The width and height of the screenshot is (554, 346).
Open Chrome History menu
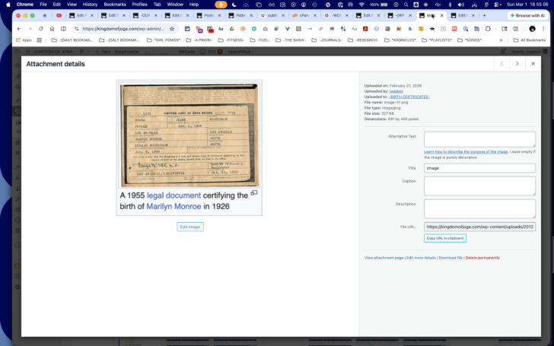coord(90,5)
